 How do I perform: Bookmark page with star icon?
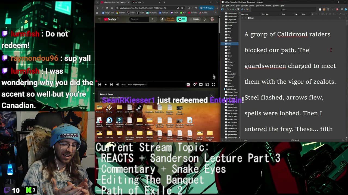(182, 8)
